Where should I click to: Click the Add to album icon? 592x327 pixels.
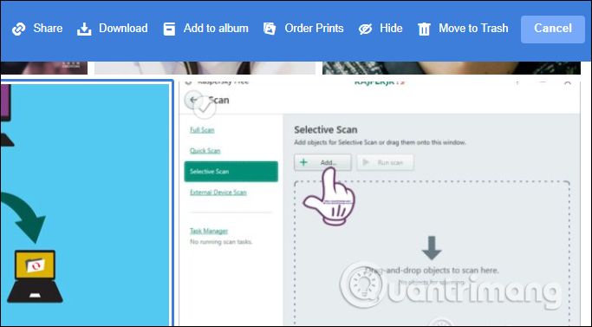coord(169,29)
